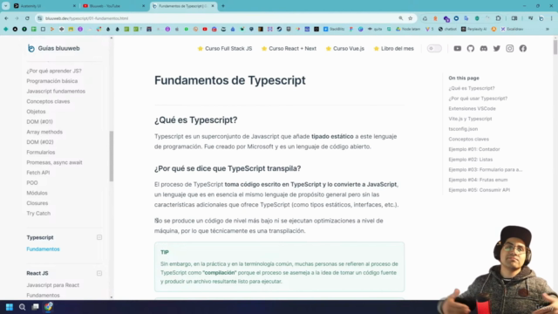Open Libro del mes link
The height and width of the screenshot is (314, 558).
[x=394, y=49]
